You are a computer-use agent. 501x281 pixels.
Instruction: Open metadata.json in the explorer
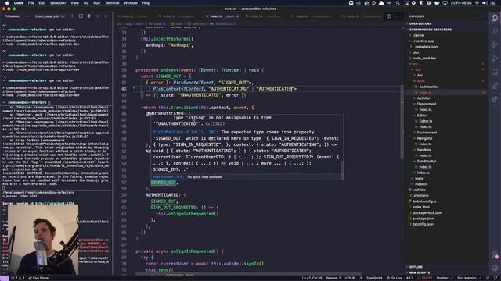coord(426,47)
